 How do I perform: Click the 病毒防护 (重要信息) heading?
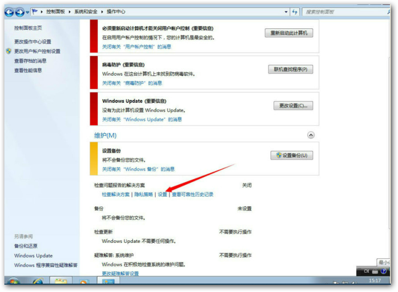(123, 65)
